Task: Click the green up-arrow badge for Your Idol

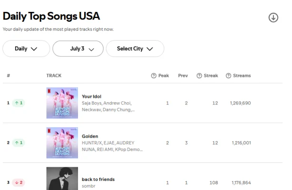Action: pos(19,103)
